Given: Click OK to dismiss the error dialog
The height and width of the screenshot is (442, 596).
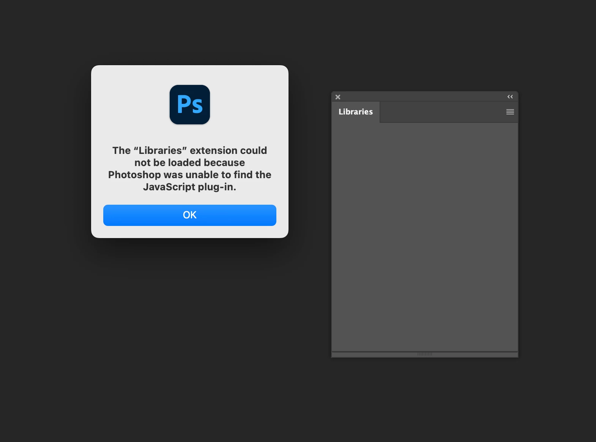Looking at the screenshot, I should (190, 215).
